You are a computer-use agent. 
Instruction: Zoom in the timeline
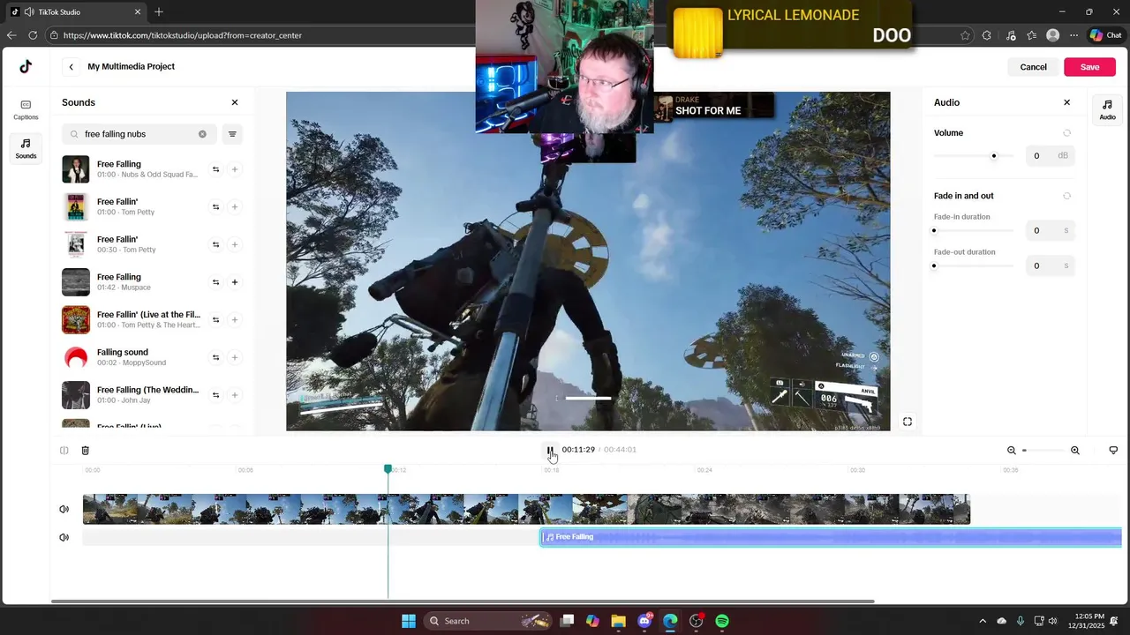(x=1075, y=450)
